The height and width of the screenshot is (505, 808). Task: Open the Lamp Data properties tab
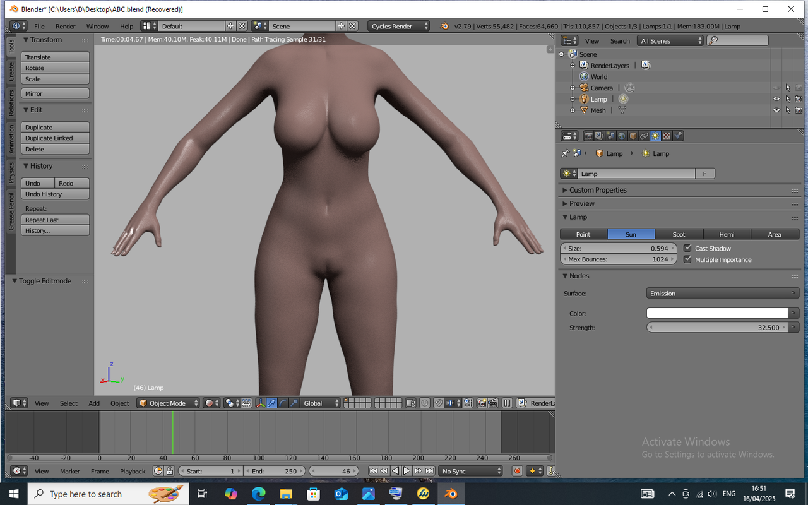656,136
